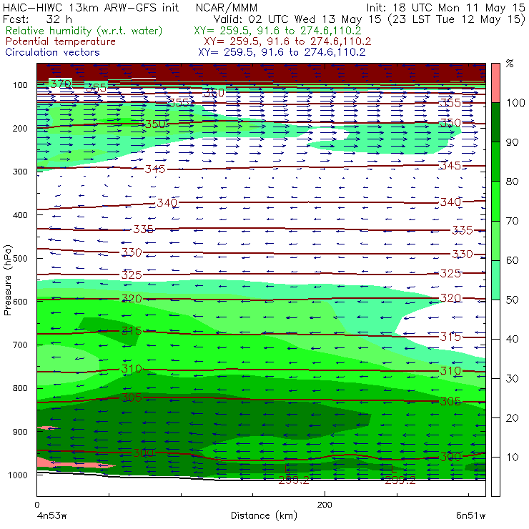Click the 'HAIC-HIWC 13km ARW-GFS init' title text

click(x=91, y=8)
